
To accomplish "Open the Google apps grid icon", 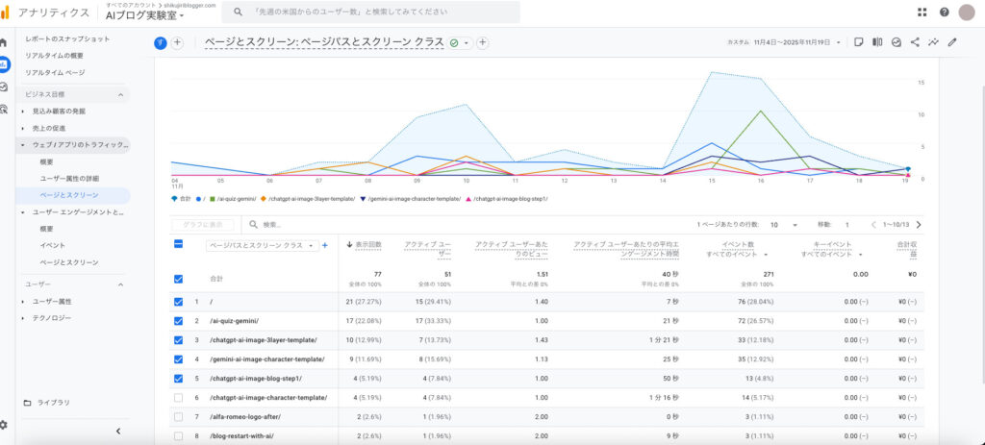I will click(x=922, y=12).
